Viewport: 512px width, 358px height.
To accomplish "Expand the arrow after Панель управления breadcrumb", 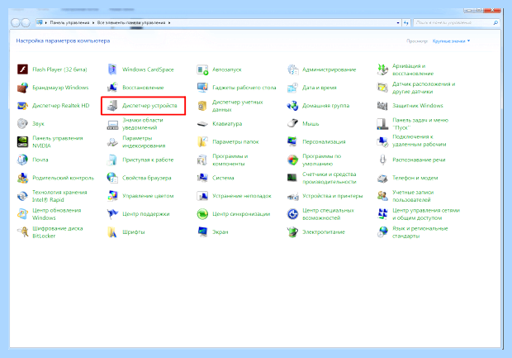I will pyautogui.click(x=93, y=23).
